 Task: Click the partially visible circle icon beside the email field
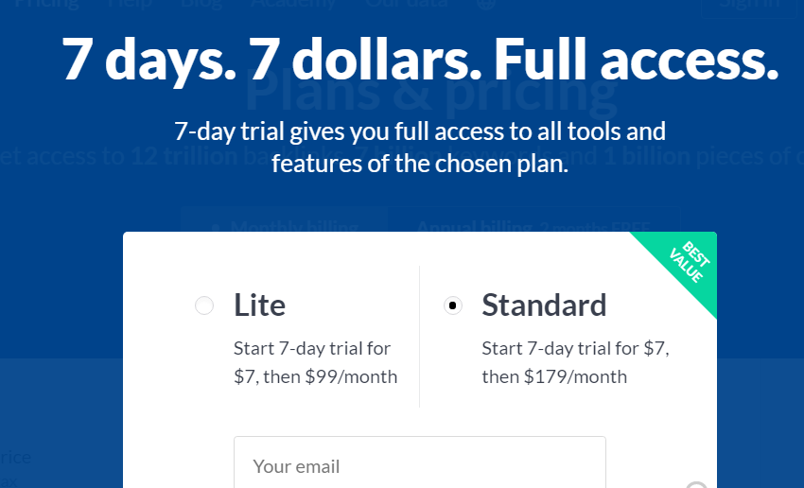(696, 485)
